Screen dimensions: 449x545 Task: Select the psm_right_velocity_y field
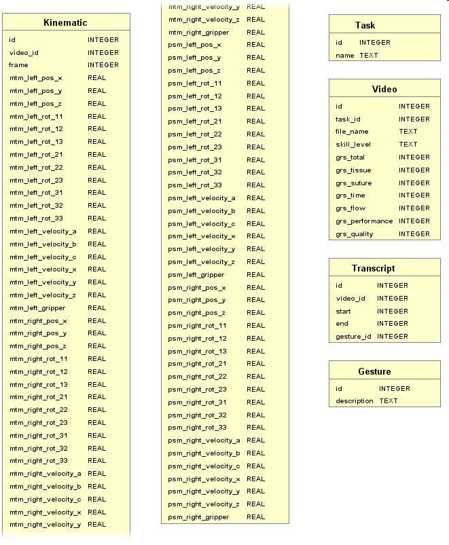click(225, 491)
